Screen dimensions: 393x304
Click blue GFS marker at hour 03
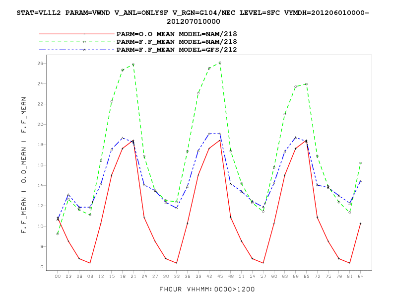[68, 195]
